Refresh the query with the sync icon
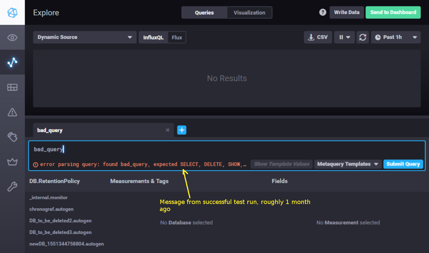This screenshot has height=253, width=429. point(363,37)
